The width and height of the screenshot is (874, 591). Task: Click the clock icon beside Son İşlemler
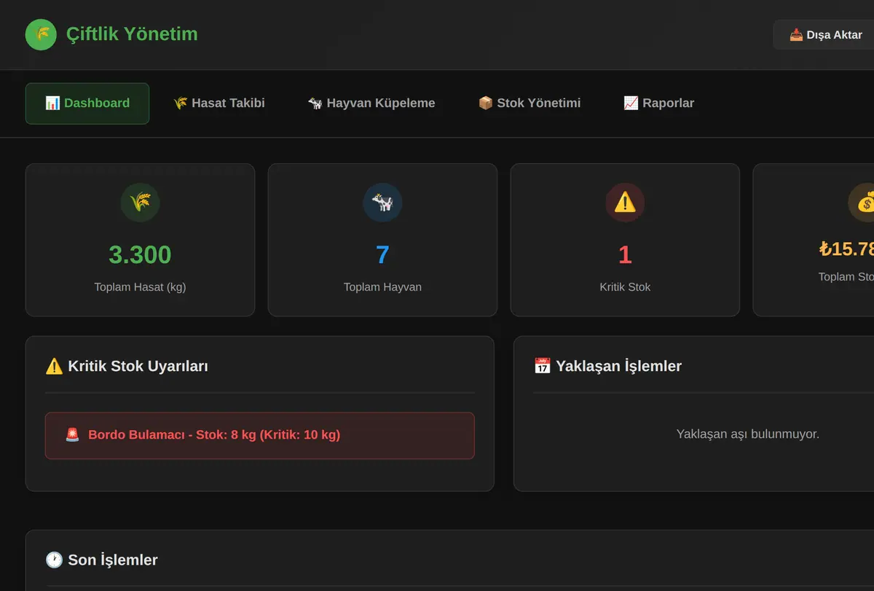(x=54, y=560)
